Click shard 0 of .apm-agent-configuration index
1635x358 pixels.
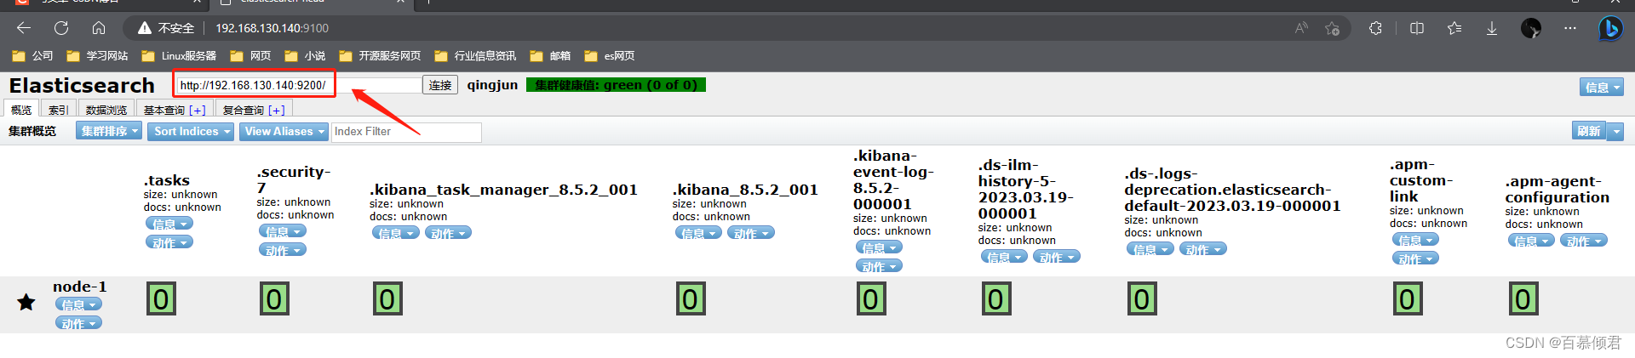coord(1523,299)
